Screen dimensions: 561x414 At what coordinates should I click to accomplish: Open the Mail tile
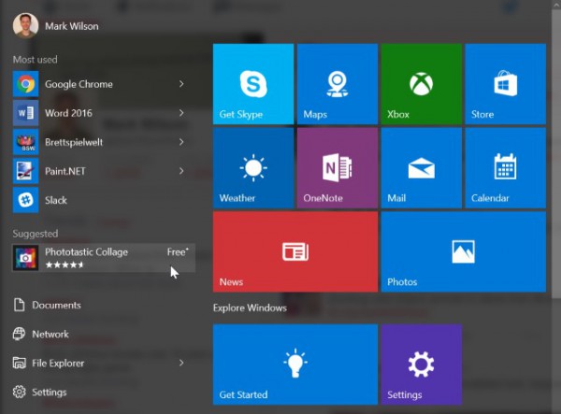click(421, 168)
